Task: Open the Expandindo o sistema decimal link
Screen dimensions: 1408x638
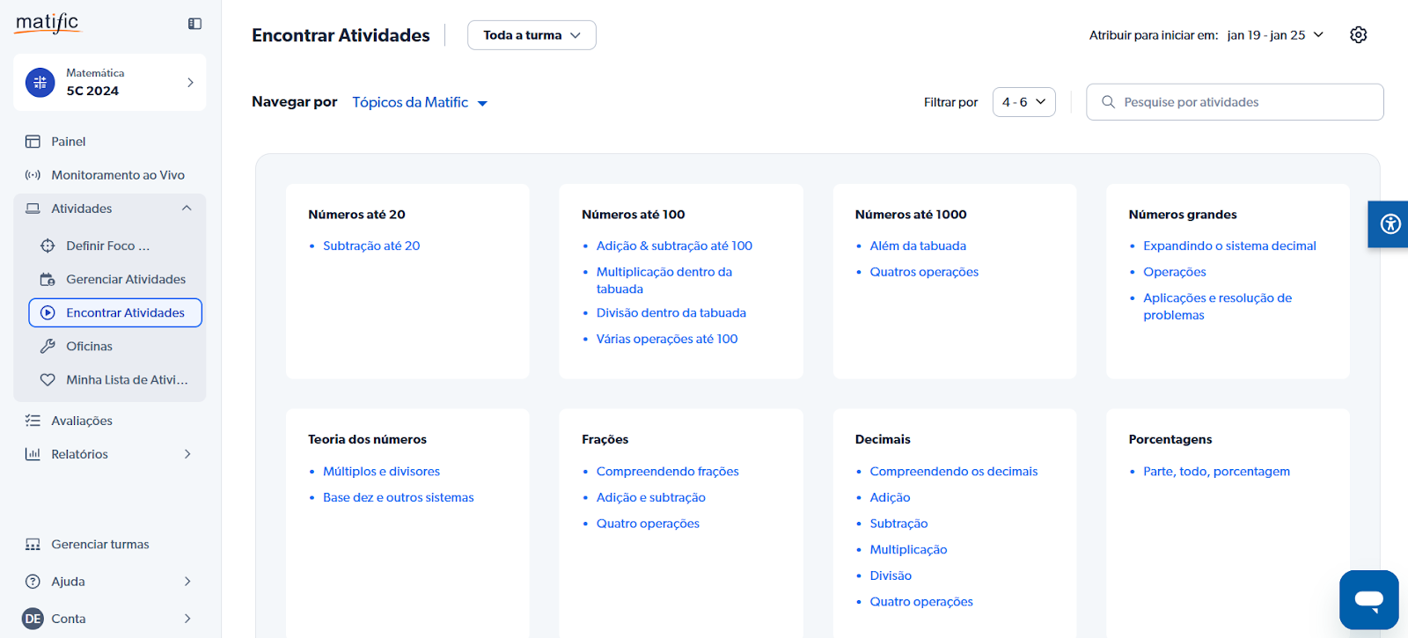Action: [x=1229, y=246]
